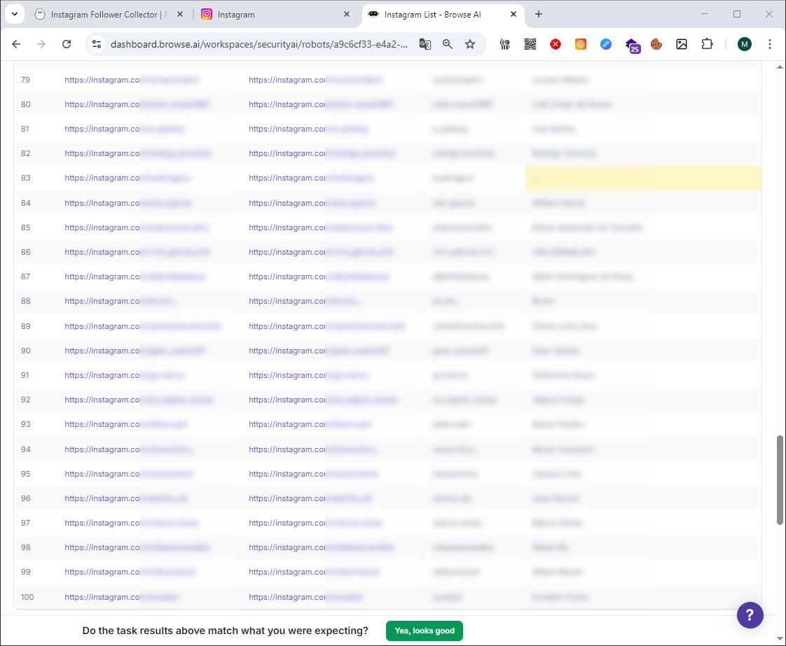Image resolution: width=786 pixels, height=646 pixels.
Task: Open a new browser tab
Action: coord(539,14)
